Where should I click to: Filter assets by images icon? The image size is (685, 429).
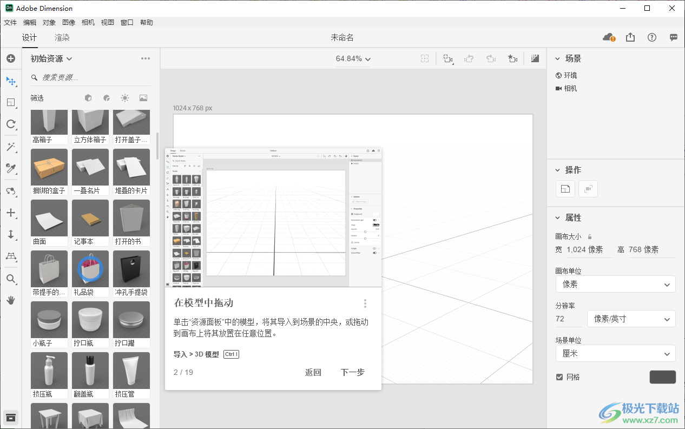(143, 98)
